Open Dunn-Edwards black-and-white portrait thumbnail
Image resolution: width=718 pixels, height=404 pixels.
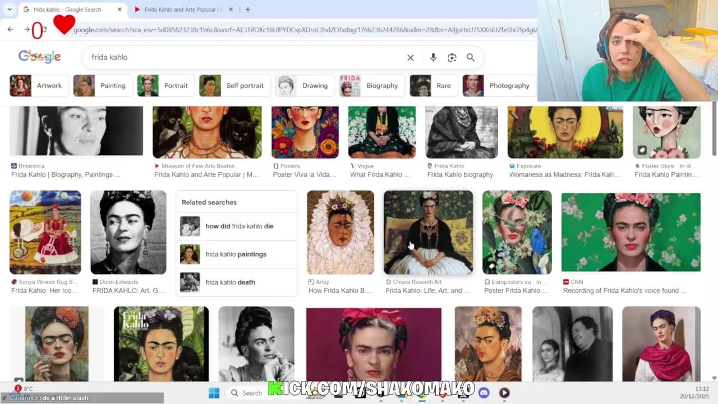(128, 232)
